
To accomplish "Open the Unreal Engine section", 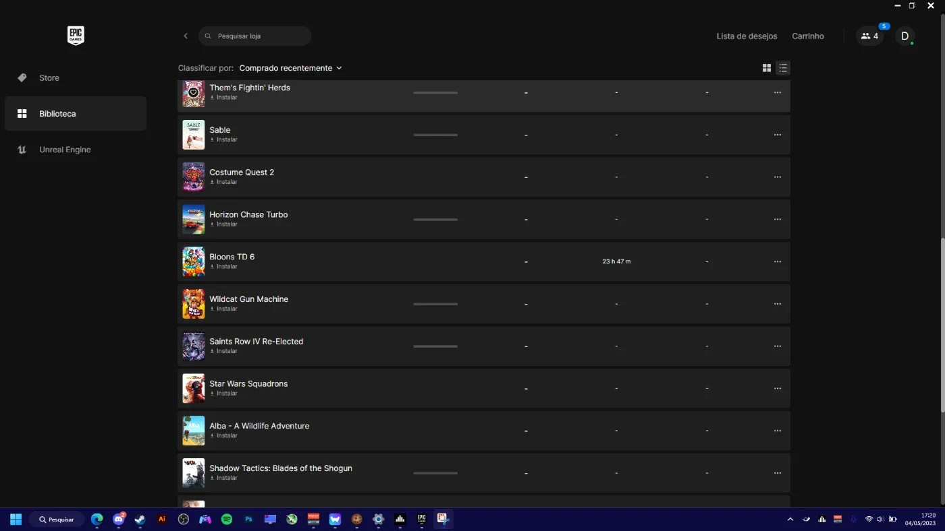I will tap(76, 150).
